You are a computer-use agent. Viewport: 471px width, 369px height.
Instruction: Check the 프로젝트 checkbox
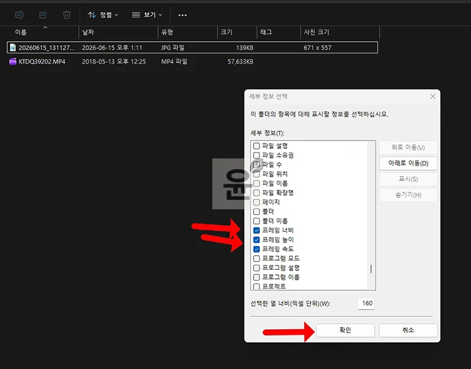point(257,287)
